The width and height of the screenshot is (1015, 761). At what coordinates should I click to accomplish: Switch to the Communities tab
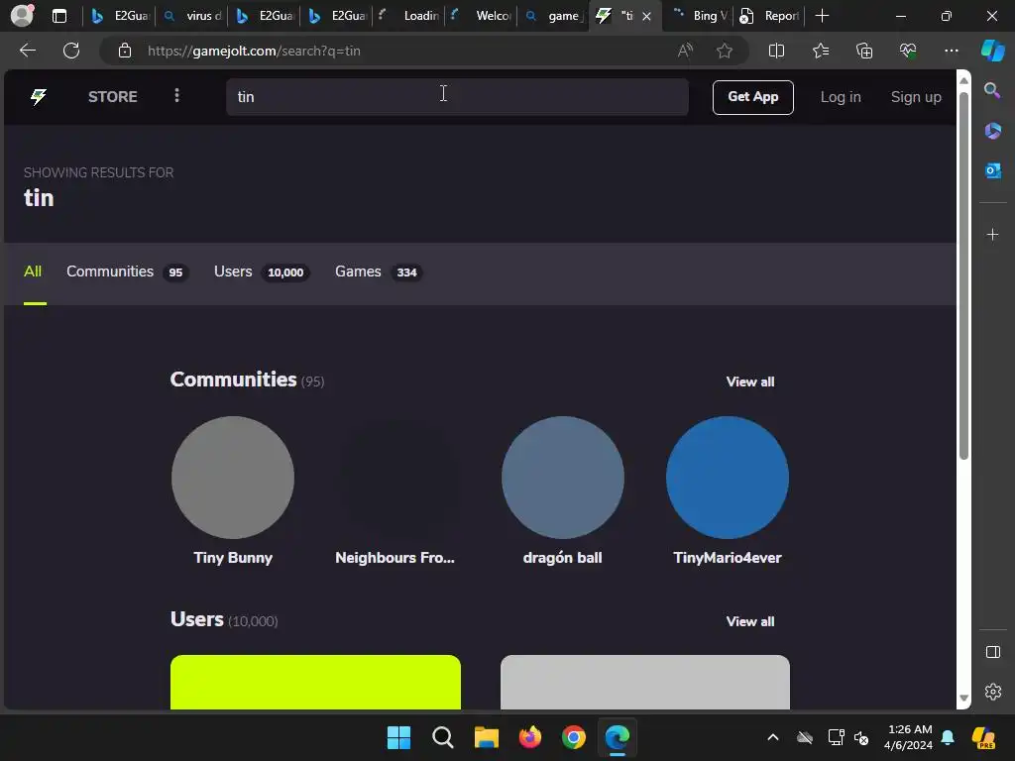127,272
